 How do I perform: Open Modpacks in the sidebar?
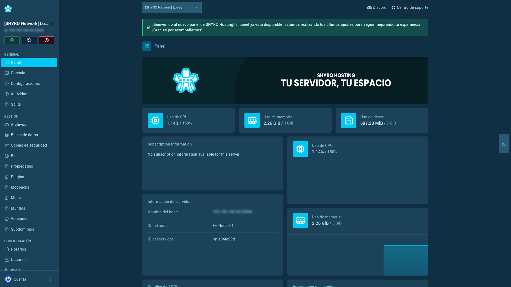[x=29, y=187]
